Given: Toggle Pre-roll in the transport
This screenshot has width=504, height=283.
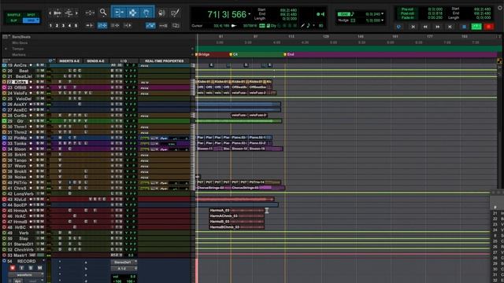Looking at the screenshot, I should 407,9.
